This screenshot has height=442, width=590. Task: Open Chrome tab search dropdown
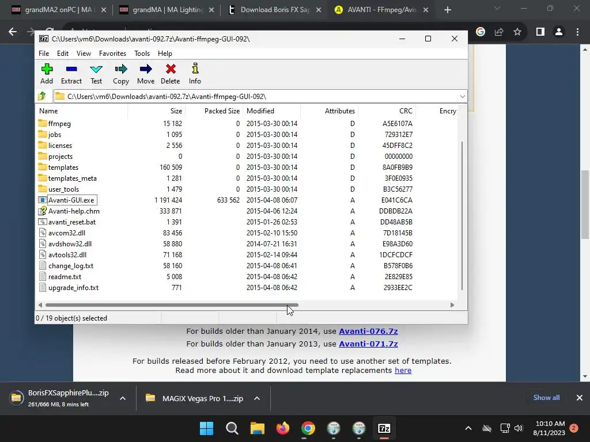[497, 8]
